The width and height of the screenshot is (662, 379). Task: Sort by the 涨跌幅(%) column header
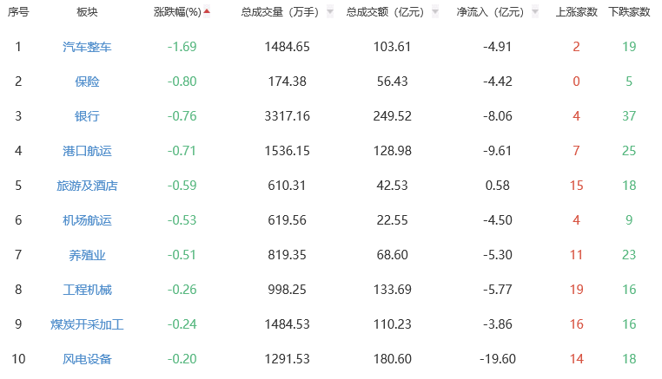(x=177, y=12)
